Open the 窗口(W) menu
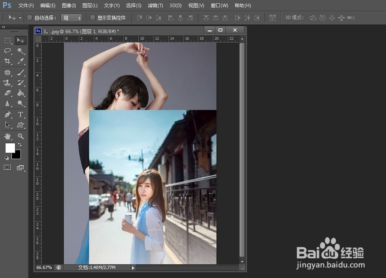386x278 pixels. pyautogui.click(x=220, y=6)
